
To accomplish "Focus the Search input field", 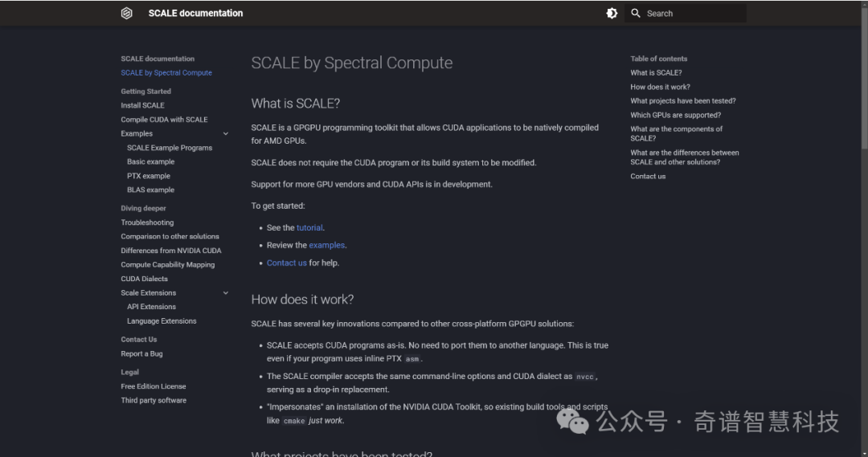I will pyautogui.click(x=686, y=14).
